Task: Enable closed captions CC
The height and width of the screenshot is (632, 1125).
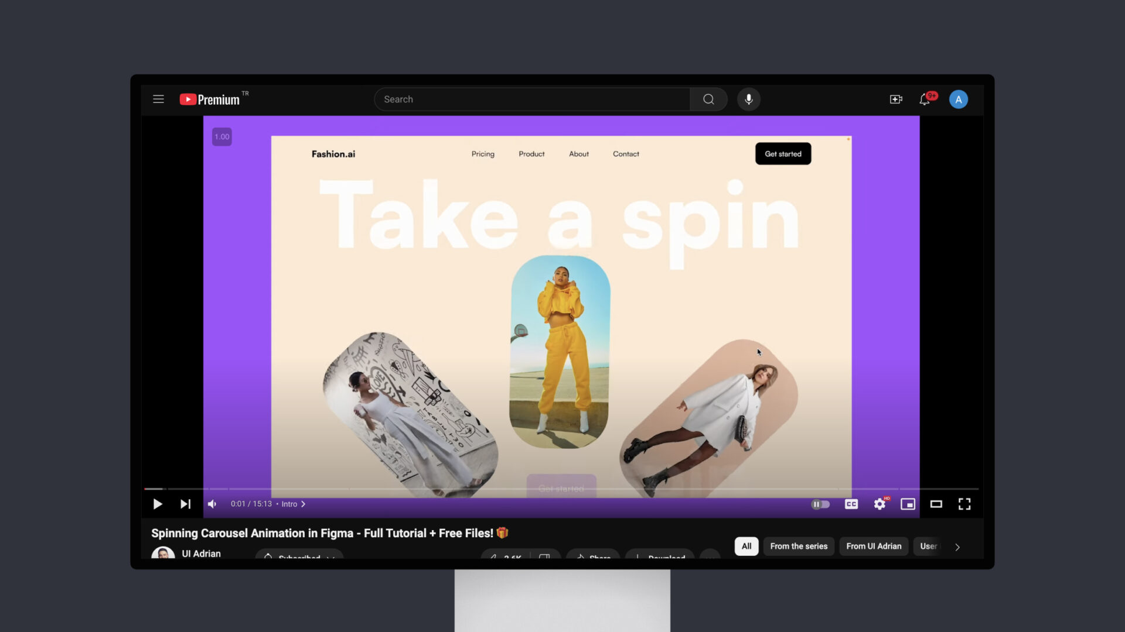Action: click(851, 504)
